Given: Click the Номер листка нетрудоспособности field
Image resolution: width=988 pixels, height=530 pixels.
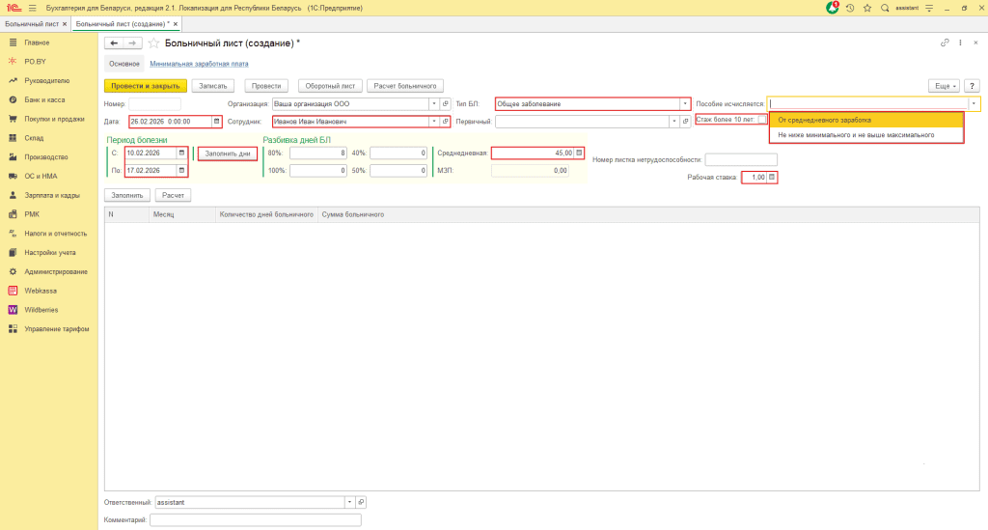Looking at the screenshot, I should (740, 160).
